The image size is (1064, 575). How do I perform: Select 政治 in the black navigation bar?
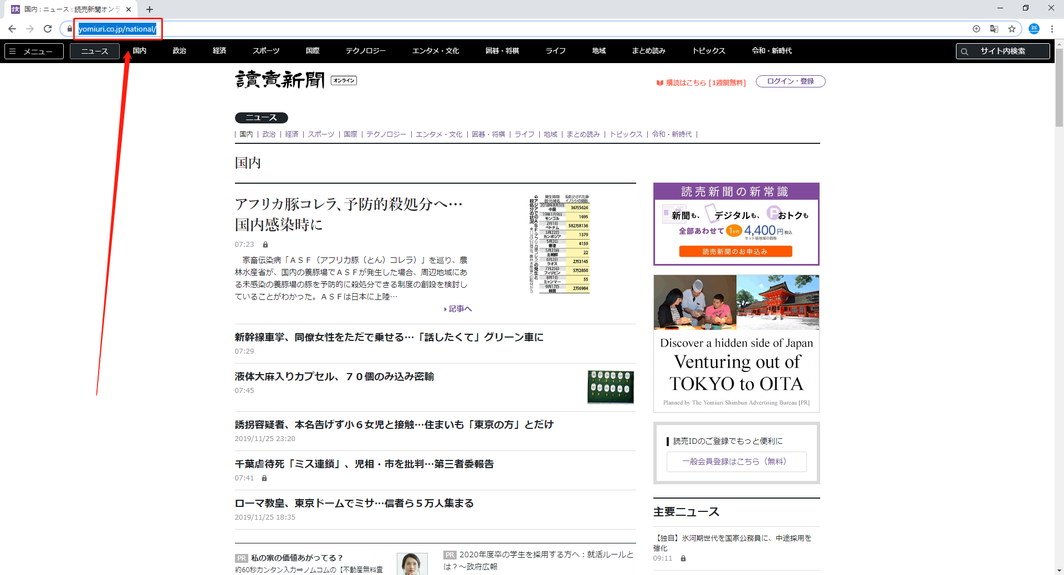click(179, 51)
